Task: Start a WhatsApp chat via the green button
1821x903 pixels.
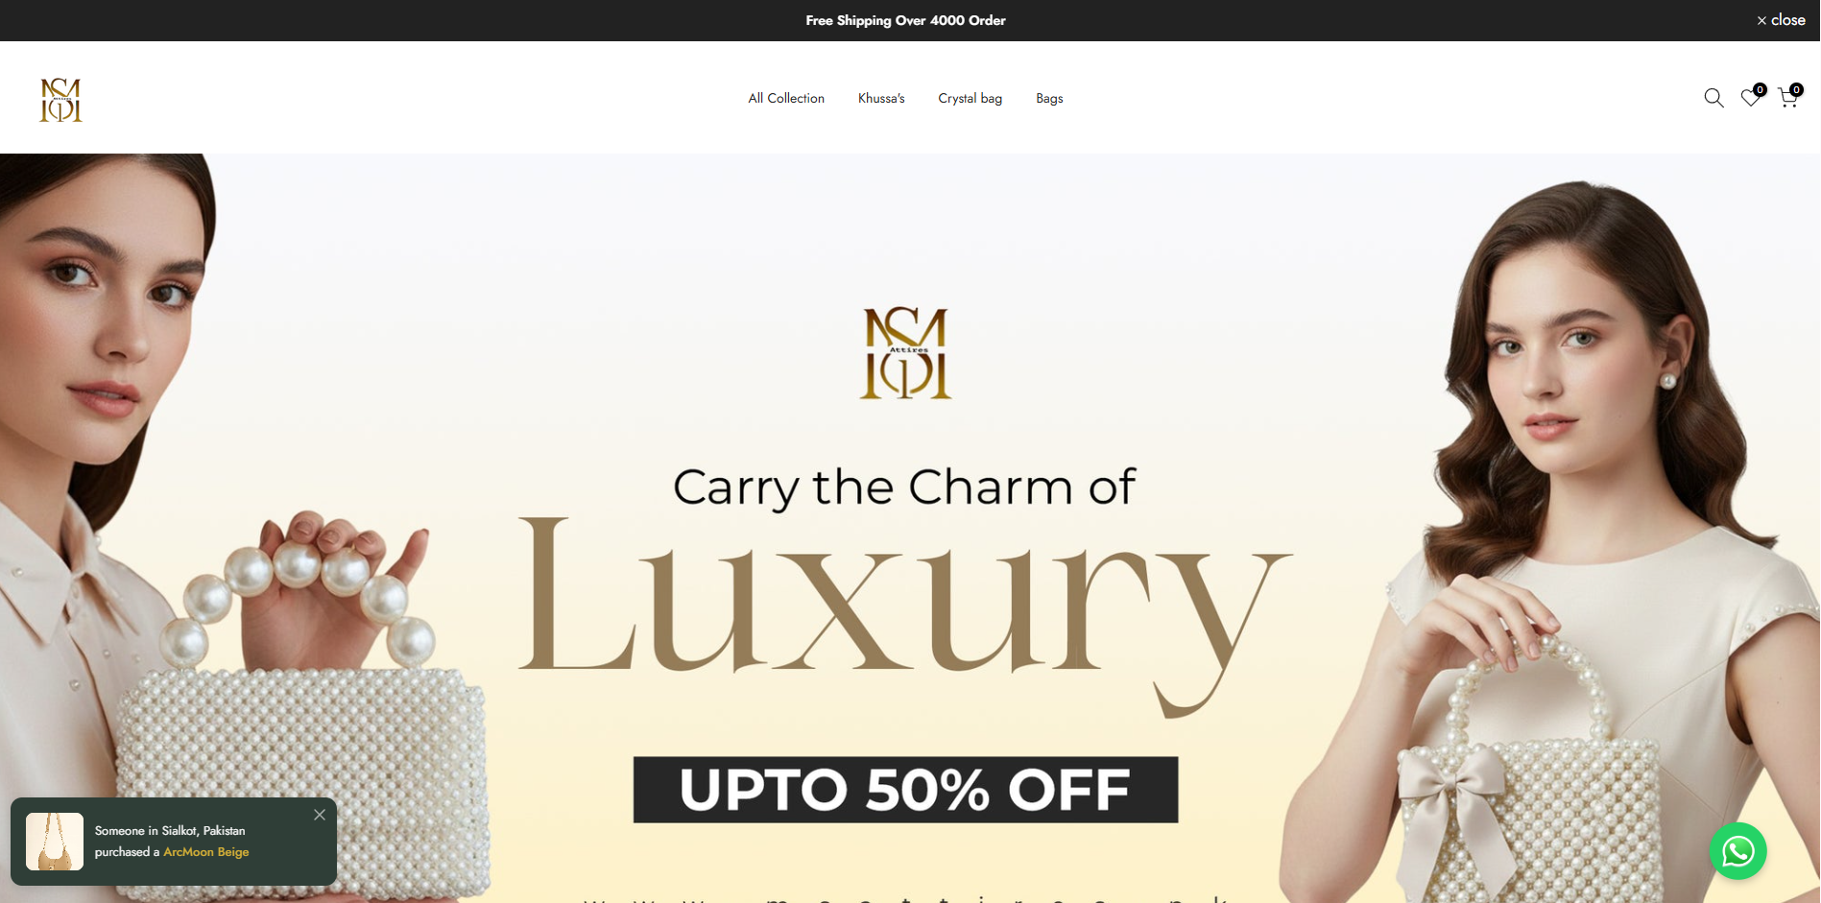Action: tap(1737, 851)
